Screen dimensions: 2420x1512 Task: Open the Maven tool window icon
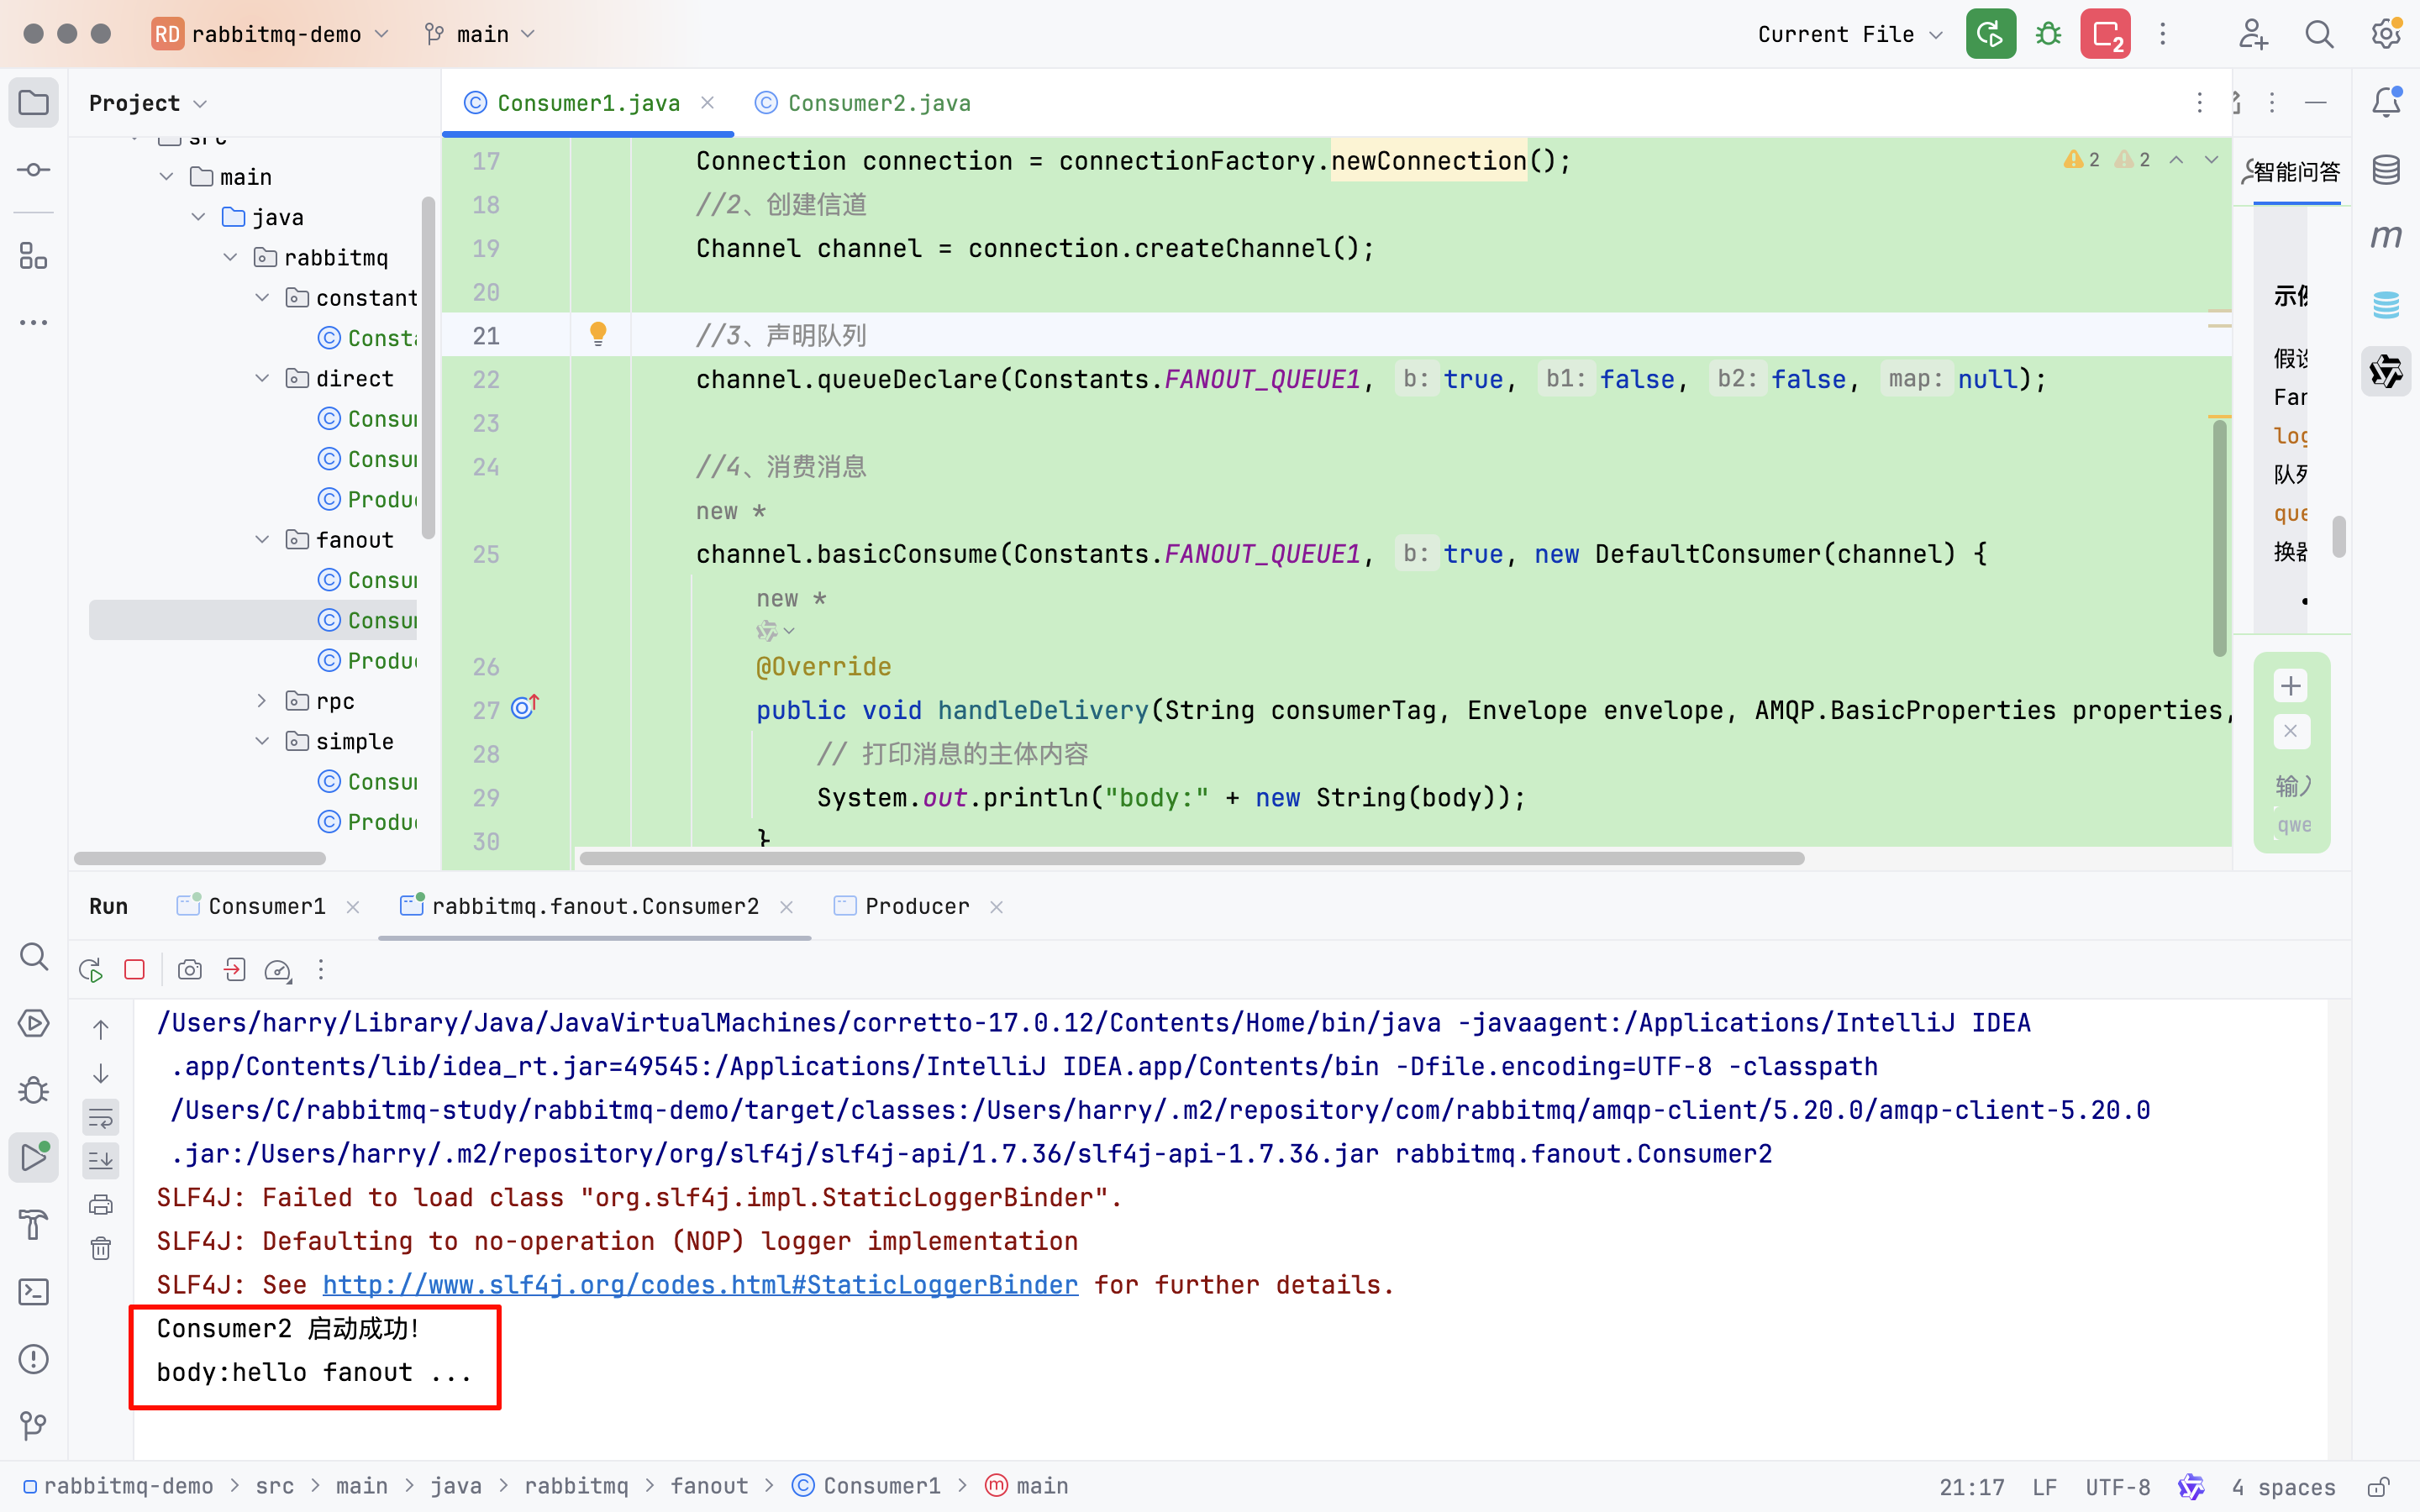[2387, 236]
